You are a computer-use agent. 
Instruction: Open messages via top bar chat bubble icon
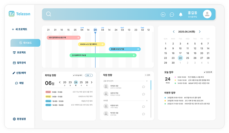pyautogui.click(x=172, y=14)
